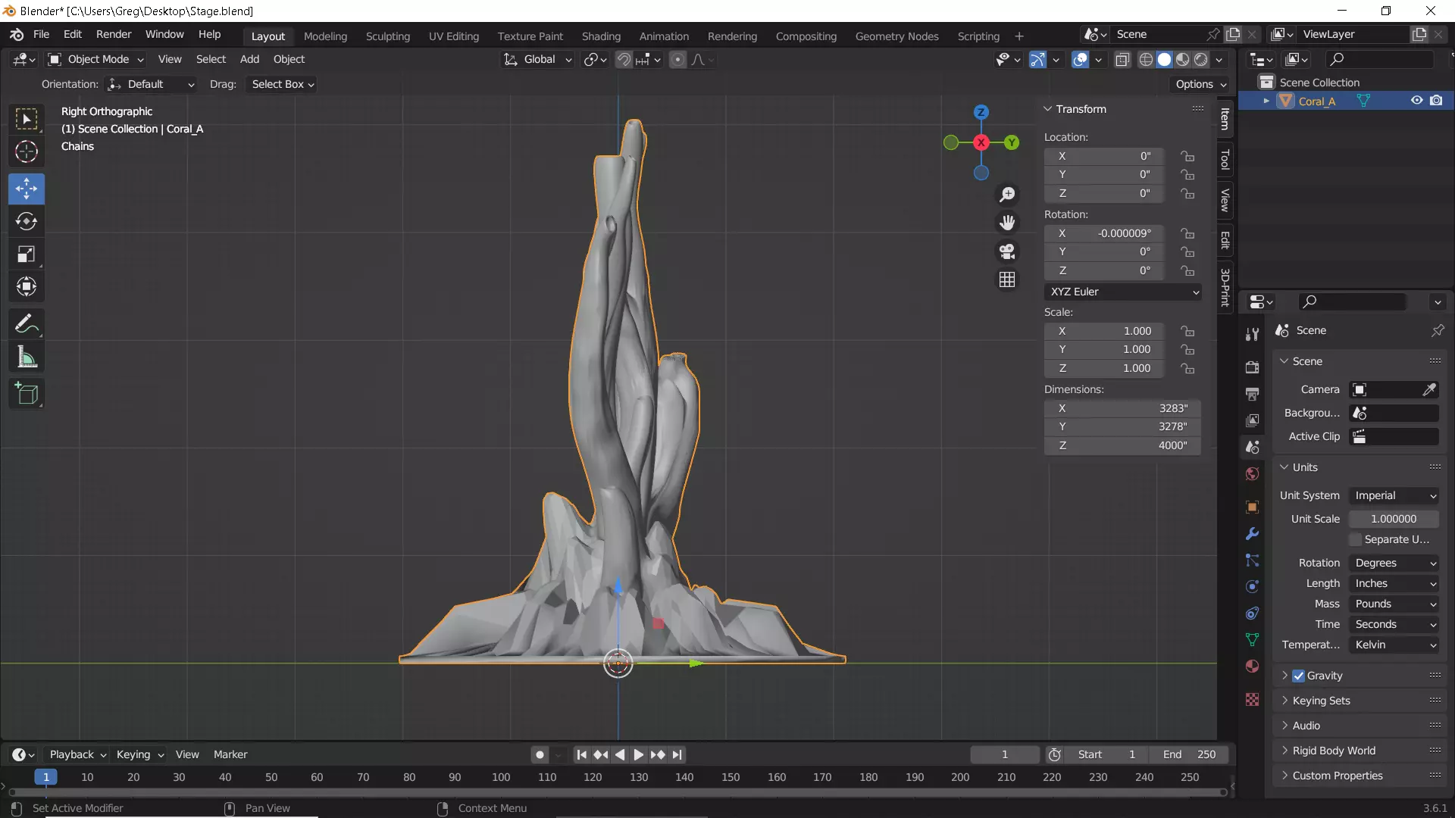Expand Coral_A in the outliner tree
Viewport: 1455px width, 818px height.
(1266, 101)
